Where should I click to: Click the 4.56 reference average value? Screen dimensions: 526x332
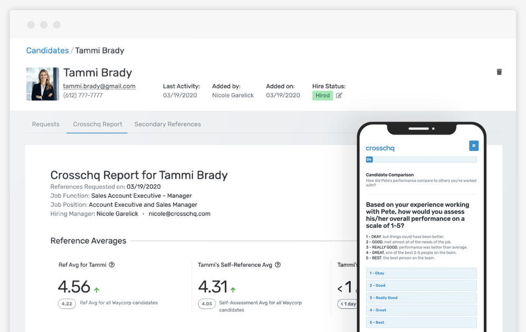point(74,287)
